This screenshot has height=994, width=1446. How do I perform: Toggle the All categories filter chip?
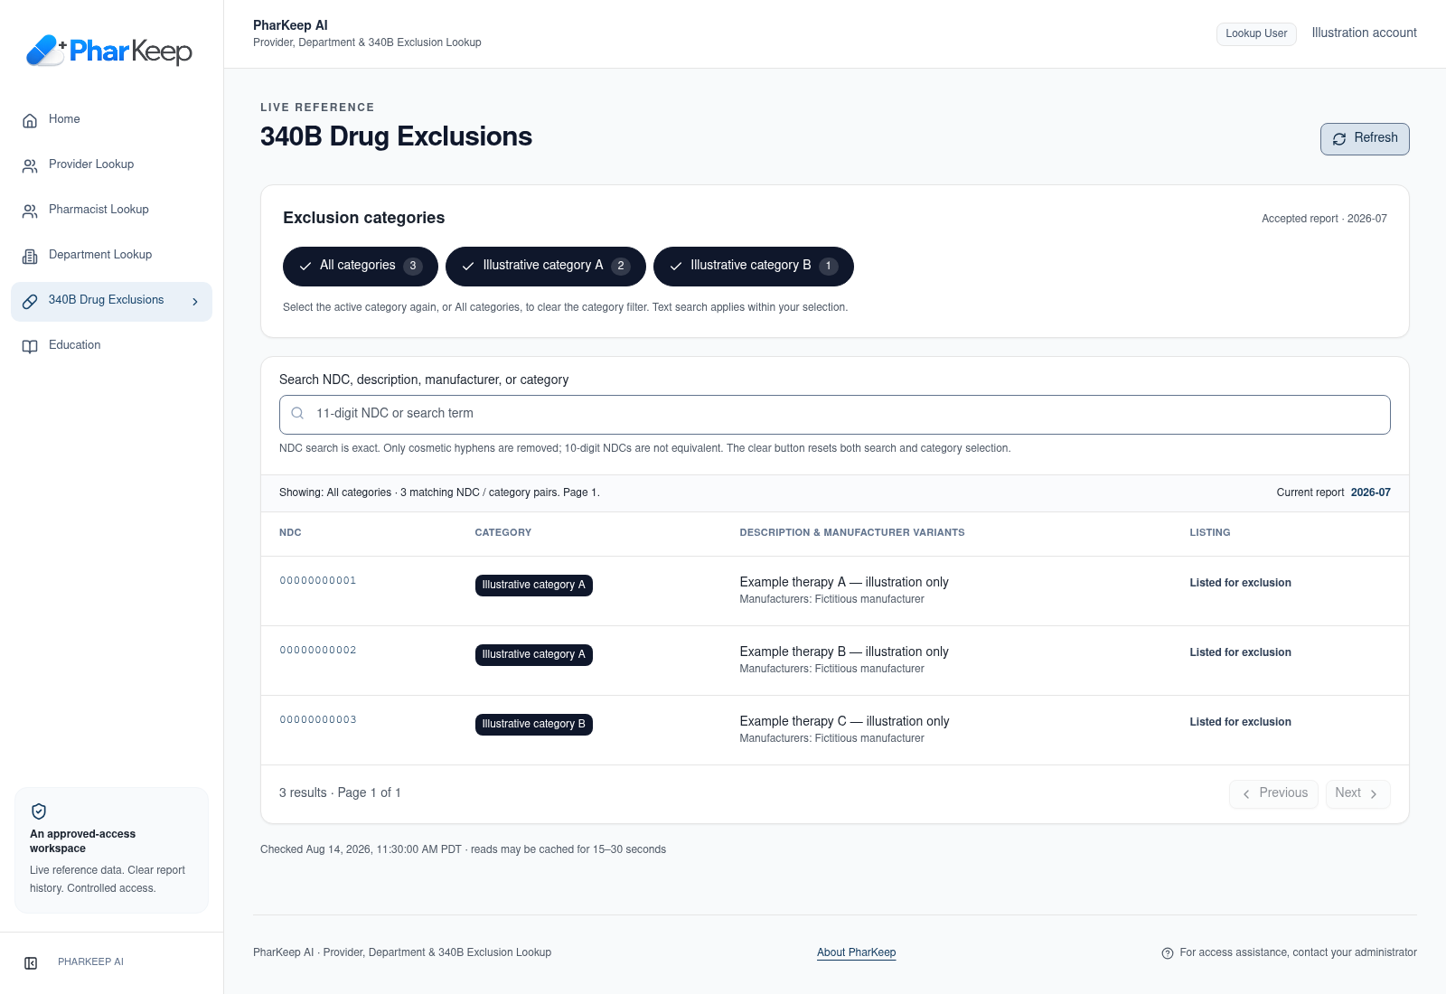(361, 266)
